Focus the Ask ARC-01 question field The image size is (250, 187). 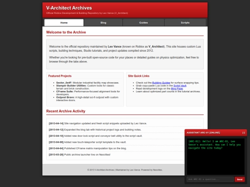pyautogui.click(x=210, y=179)
